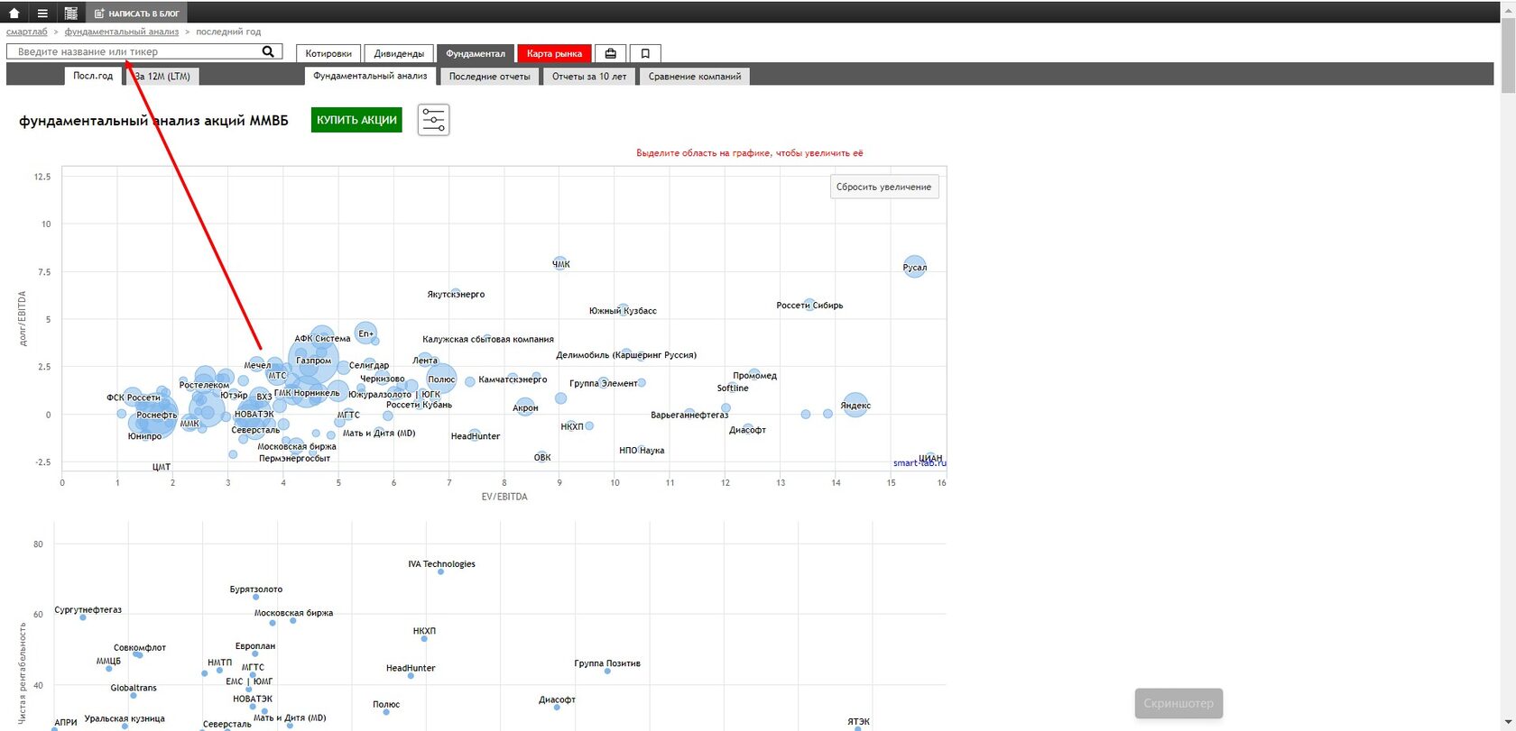
Task: Click the Промомед chart label
Action: 754,376
